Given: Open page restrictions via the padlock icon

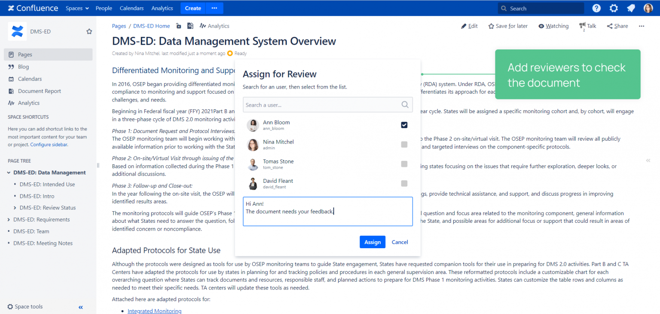Looking at the screenshot, I should 178,26.
